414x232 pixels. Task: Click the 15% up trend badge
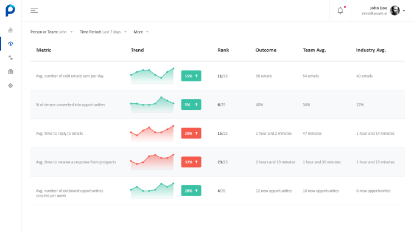coord(191,76)
